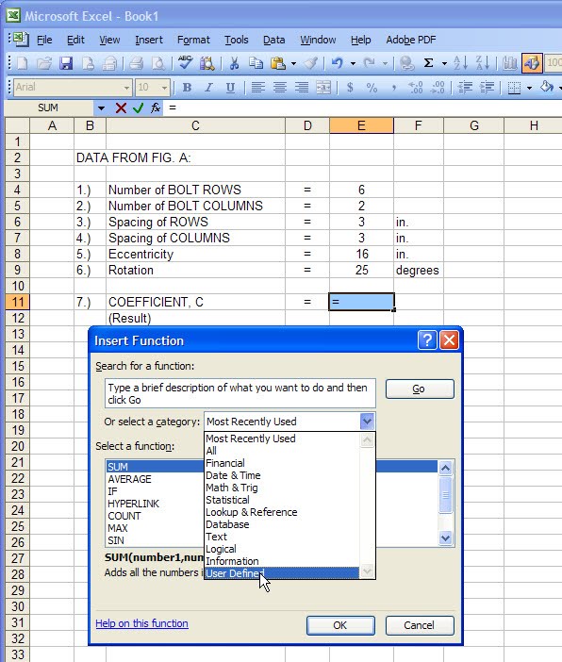
Task: Open the Edit menu
Action: 75,40
